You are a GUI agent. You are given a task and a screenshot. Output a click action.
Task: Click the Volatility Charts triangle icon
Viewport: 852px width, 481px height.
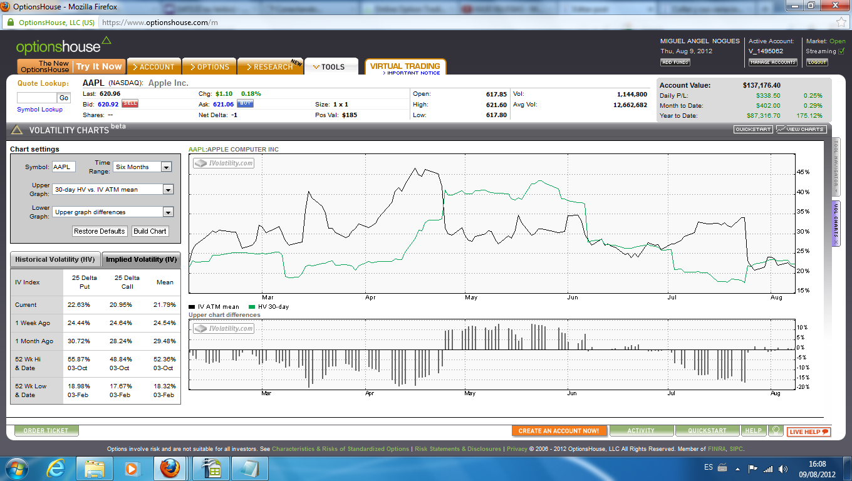[17, 130]
